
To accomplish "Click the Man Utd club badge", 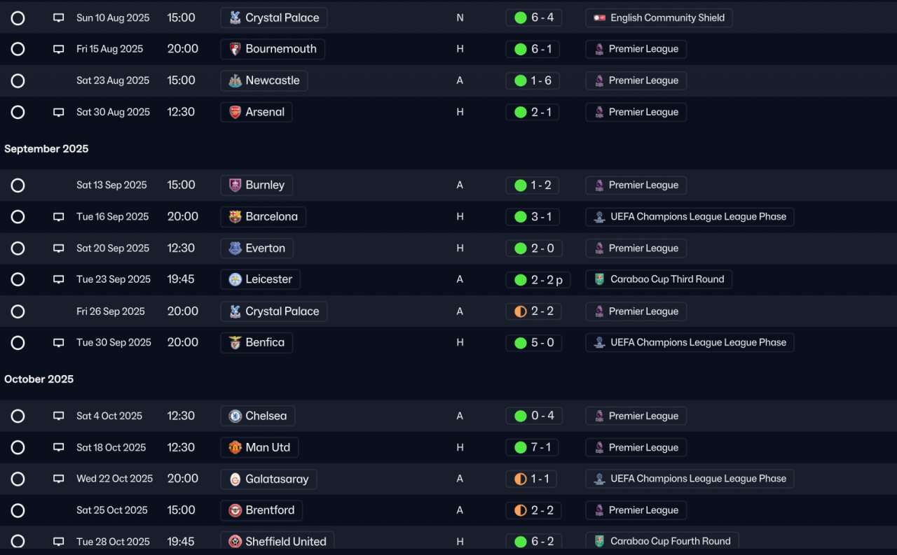I will [235, 447].
